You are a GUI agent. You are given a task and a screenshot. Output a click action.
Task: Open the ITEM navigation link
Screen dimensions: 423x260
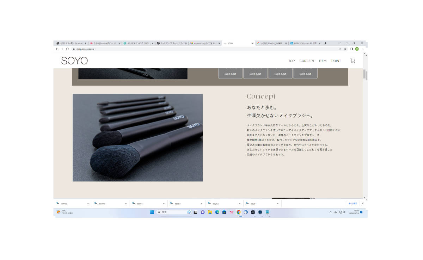(323, 61)
